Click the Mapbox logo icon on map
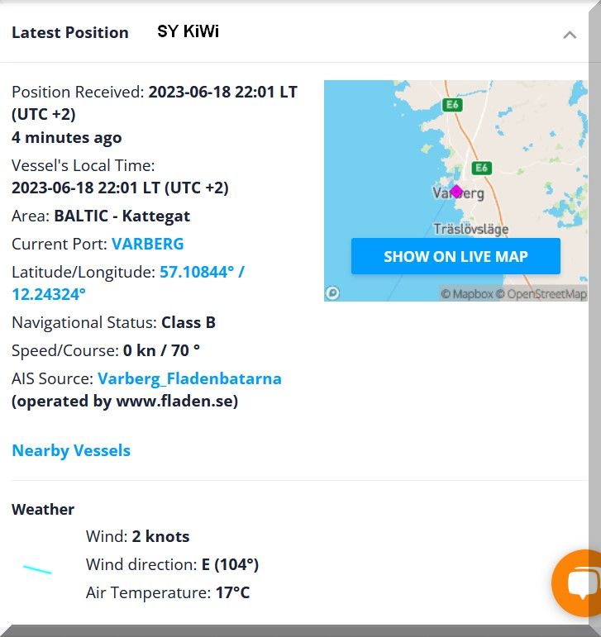 [x=332, y=292]
